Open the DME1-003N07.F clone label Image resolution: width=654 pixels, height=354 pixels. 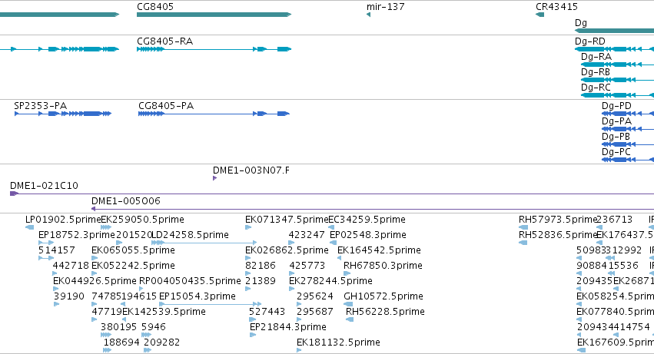[x=251, y=170]
